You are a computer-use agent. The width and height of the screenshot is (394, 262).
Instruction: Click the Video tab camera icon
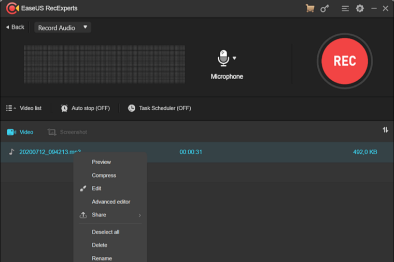point(11,132)
